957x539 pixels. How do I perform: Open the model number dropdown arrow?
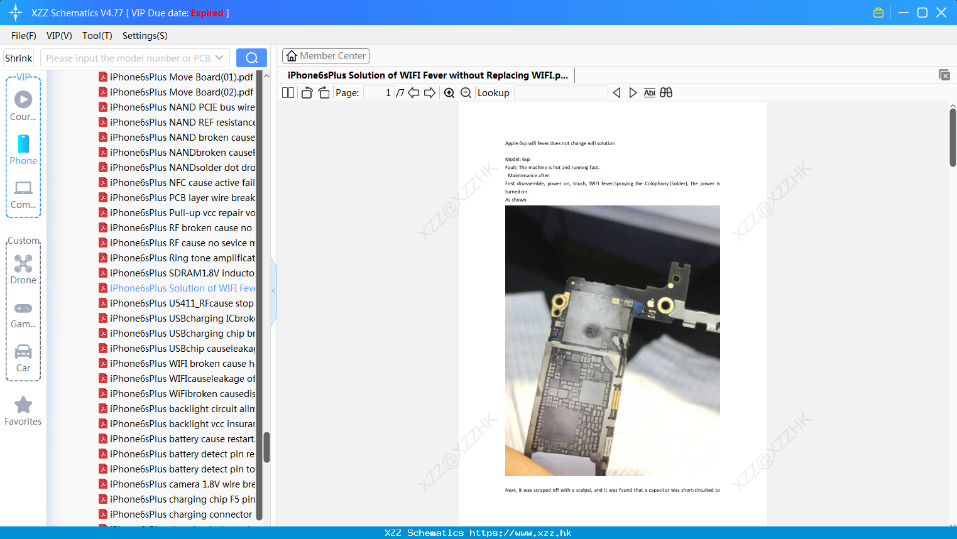pyautogui.click(x=219, y=58)
